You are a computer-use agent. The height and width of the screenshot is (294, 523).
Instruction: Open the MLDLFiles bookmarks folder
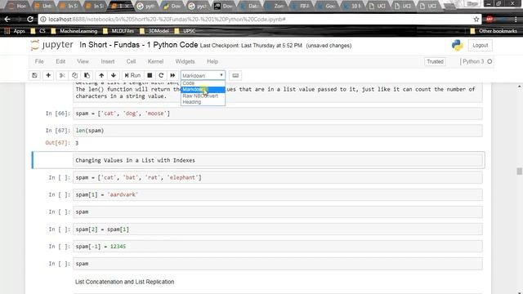118,31
